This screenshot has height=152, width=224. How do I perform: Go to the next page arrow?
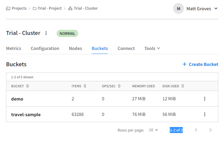tap(210, 130)
